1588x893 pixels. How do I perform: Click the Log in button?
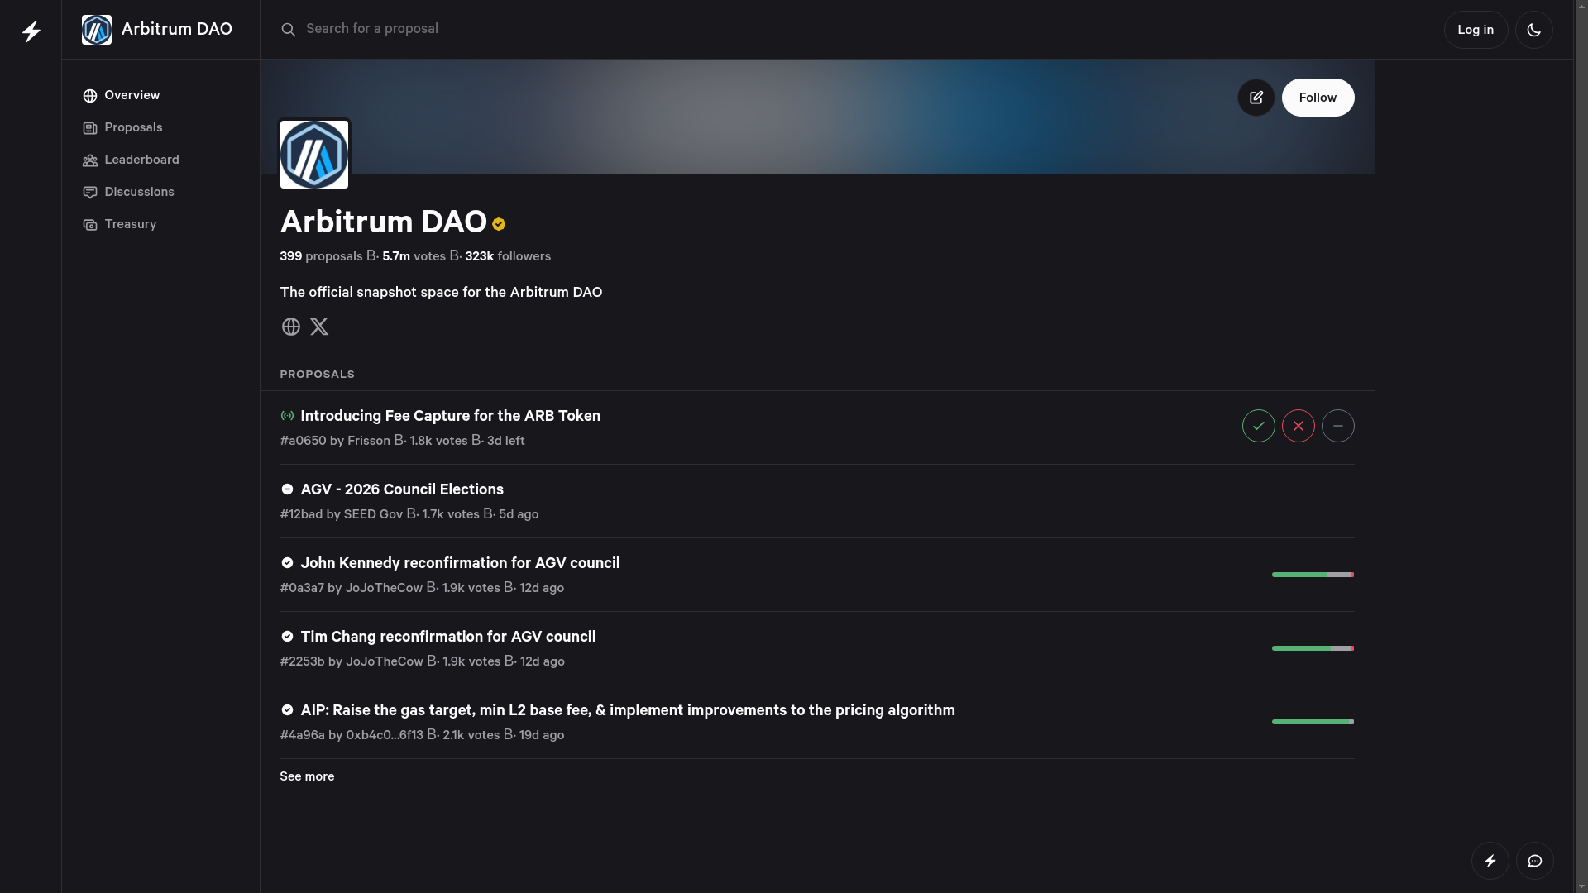(x=1475, y=30)
